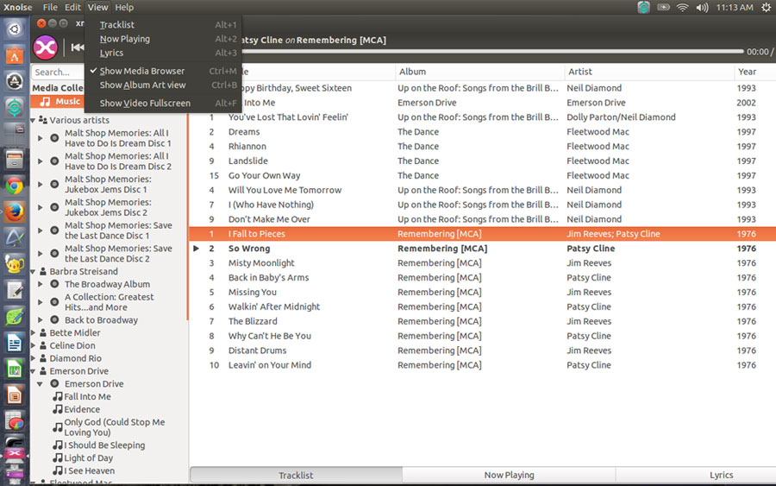Sort by the Artist column header
This screenshot has height=486, width=776.
point(649,72)
